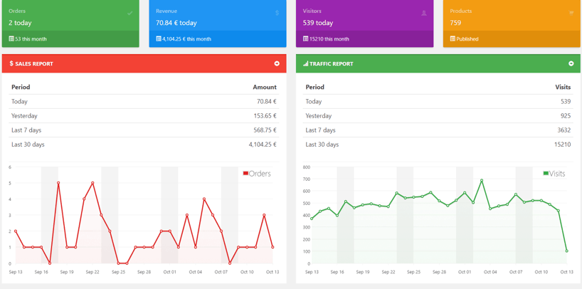Collapse the Sales Report panel
The image size is (582, 289).
point(277,64)
